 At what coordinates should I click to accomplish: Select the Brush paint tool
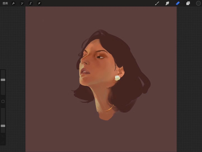(x=157, y=3)
